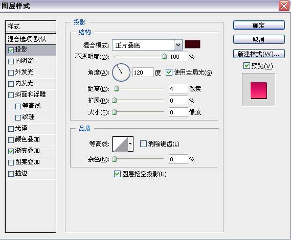This screenshot has height=240, width=291.
Task: Select the 渐变叠加 style row label
Action: click(28, 151)
